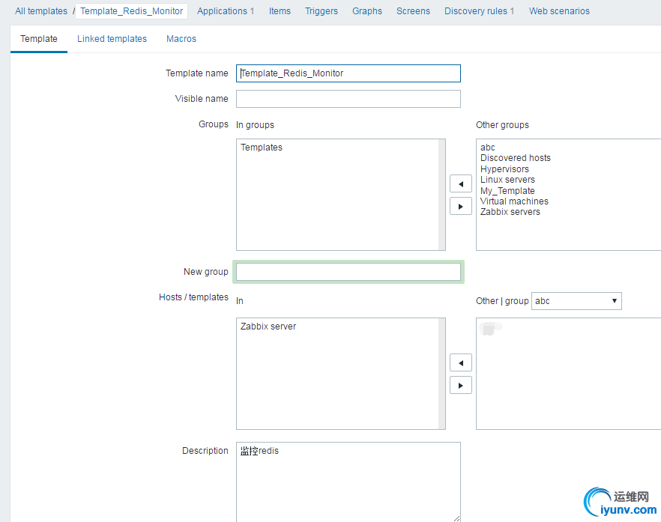Select Zabbix servers in Other groups
661x522 pixels.
click(x=510, y=212)
